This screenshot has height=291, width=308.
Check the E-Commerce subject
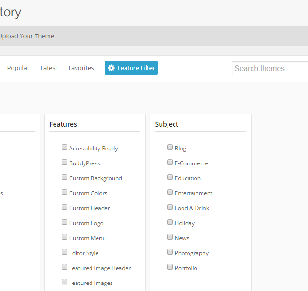pyautogui.click(x=170, y=162)
